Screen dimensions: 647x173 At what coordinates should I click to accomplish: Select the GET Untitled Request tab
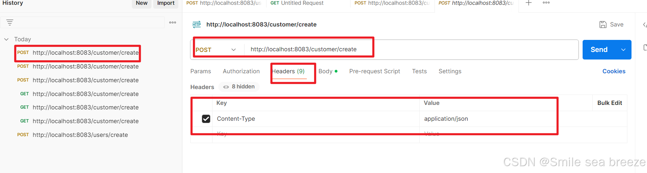(x=297, y=3)
